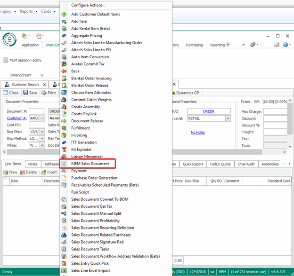Click the green plus Add Item icon
Image resolution: width=294 pixels, height=276 pixels.
(x=64, y=21)
